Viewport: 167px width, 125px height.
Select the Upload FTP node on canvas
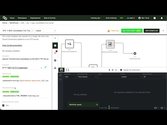(110, 44)
